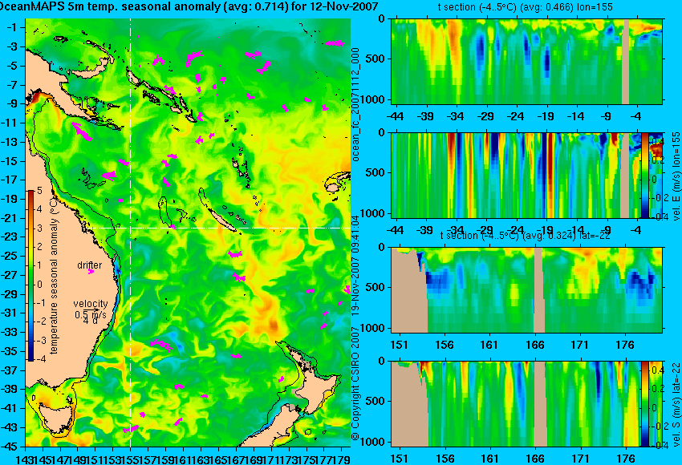Click '-34' tick under top temperature section
The height and width of the screenshot is (465, 682).
(x=457, y=116)
